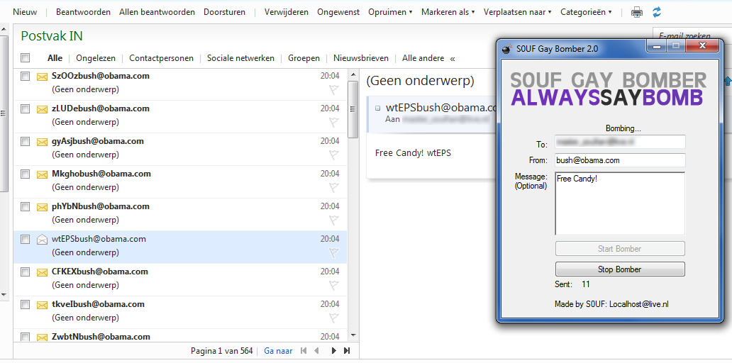The width and height of the screenshot is (732, 363).
Task: Check the box for Mkghobush@obama.com
Action: [26, 174]
